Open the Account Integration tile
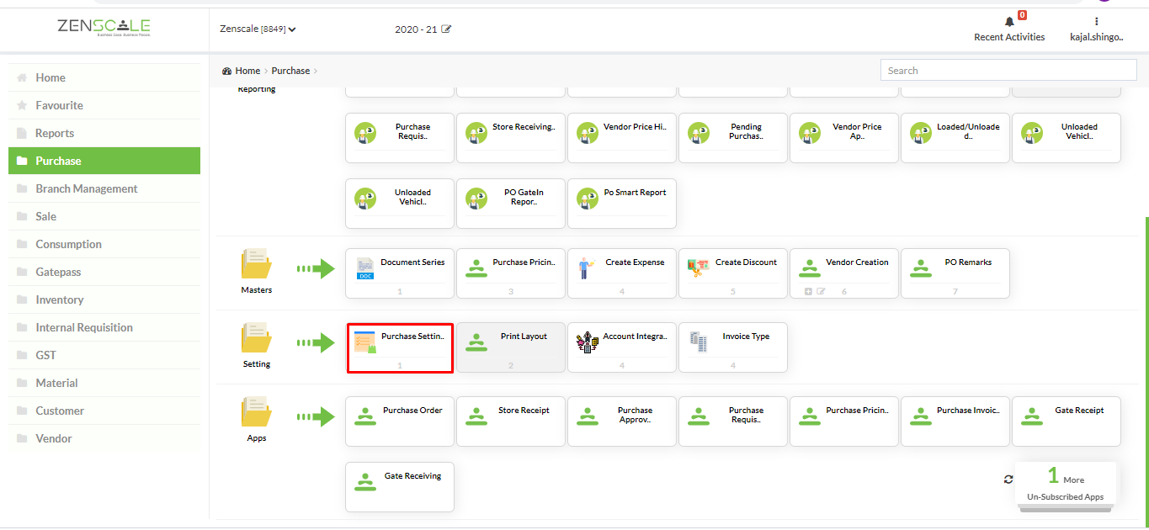 coord(622,347)
